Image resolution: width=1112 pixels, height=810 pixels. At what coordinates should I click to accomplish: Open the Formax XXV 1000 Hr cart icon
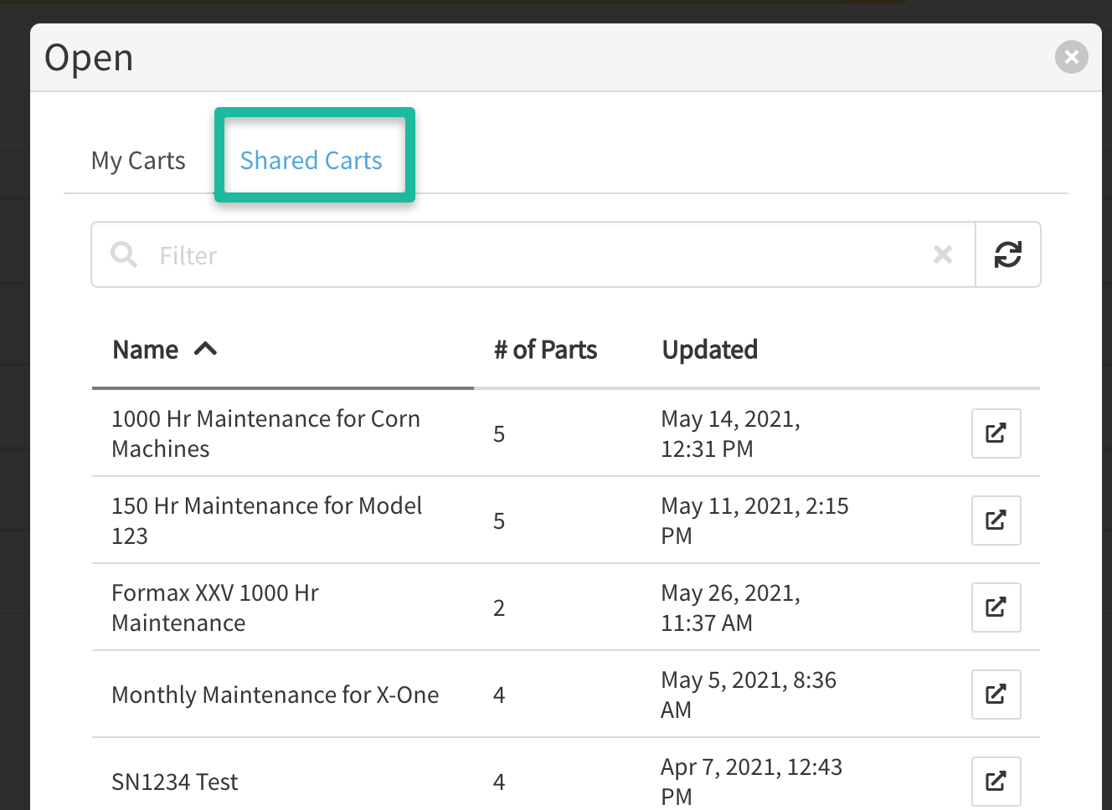point(996,607)
